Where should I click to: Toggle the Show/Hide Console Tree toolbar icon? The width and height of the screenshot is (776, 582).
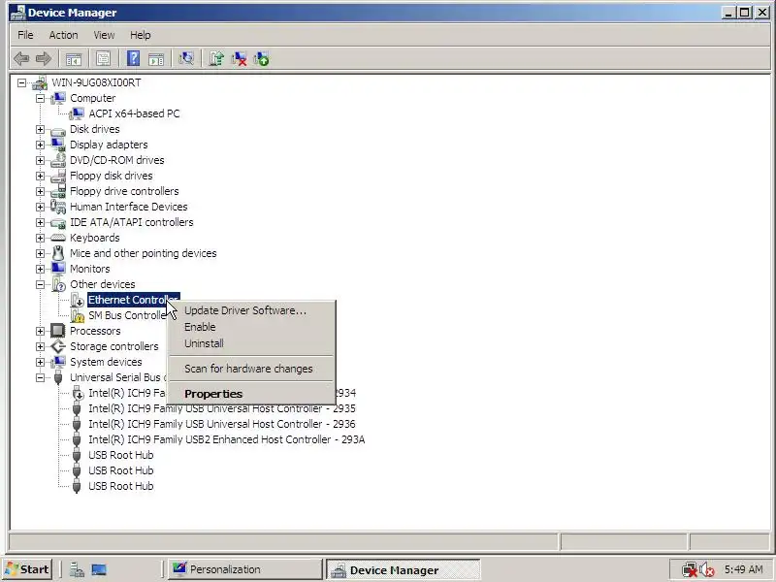(74, 59)
